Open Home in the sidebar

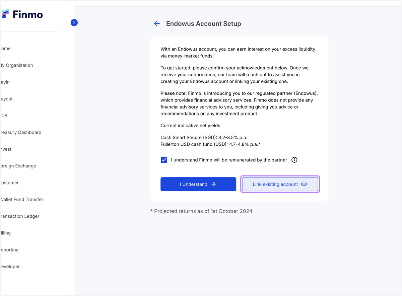(x=5, y=49)
